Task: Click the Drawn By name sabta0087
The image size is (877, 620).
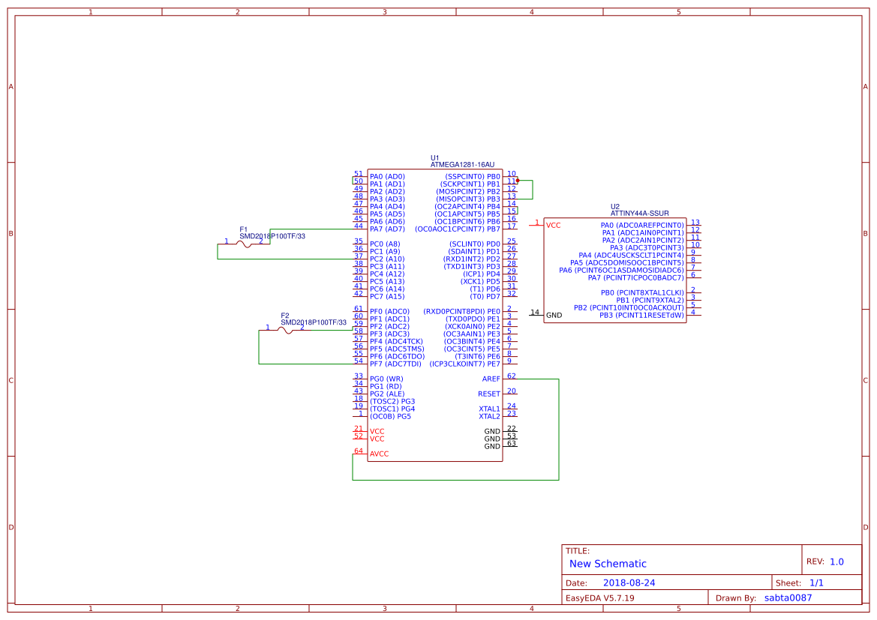Action: (x=788, y=597)
